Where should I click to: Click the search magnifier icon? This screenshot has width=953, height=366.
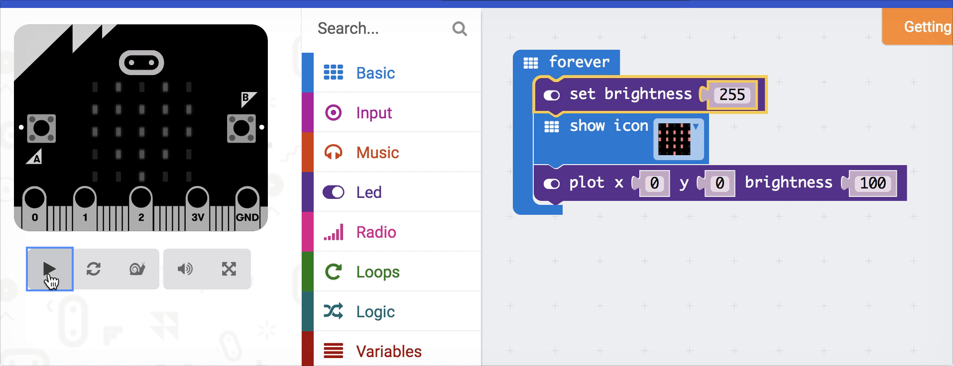coord(459,29)
